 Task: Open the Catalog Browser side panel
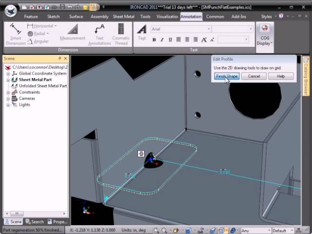(x=306, y=76)
